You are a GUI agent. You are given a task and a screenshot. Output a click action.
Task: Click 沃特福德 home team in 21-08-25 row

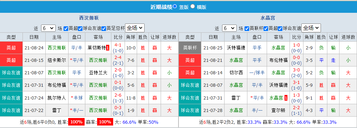click(x=236, y=48)
